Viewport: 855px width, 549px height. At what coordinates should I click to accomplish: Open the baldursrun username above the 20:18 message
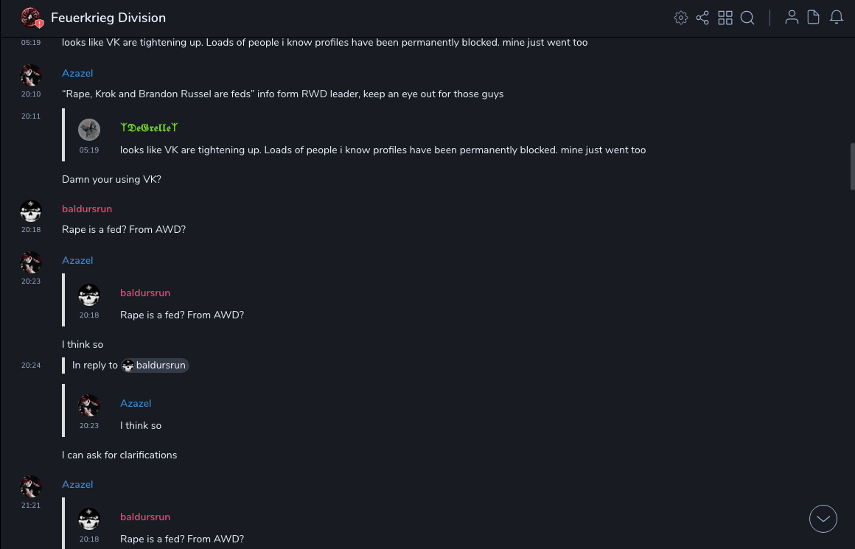tap(87, 209)
